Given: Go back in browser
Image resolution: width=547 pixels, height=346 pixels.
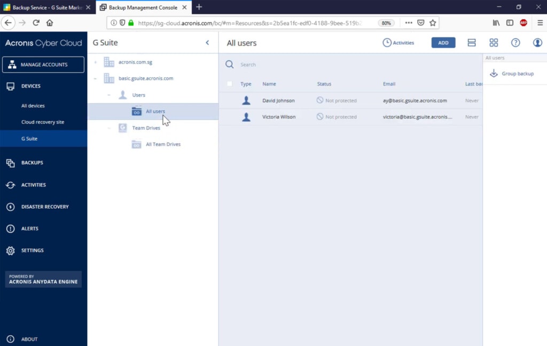Looking at the screenshot, I should 8,23.
